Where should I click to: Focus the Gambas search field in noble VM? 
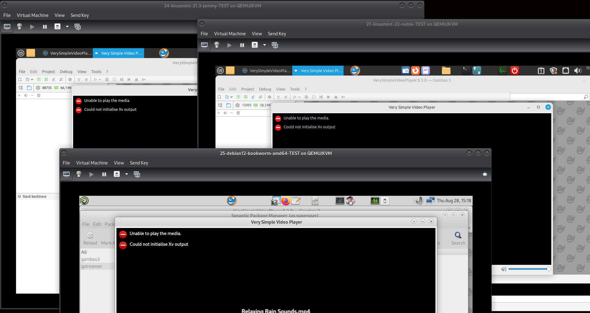point(549,97)
